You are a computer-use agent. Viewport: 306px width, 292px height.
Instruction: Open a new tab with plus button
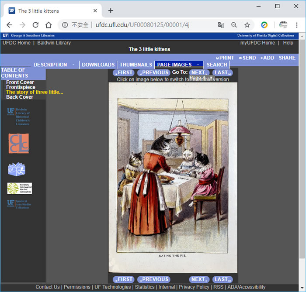click(111, 10)
